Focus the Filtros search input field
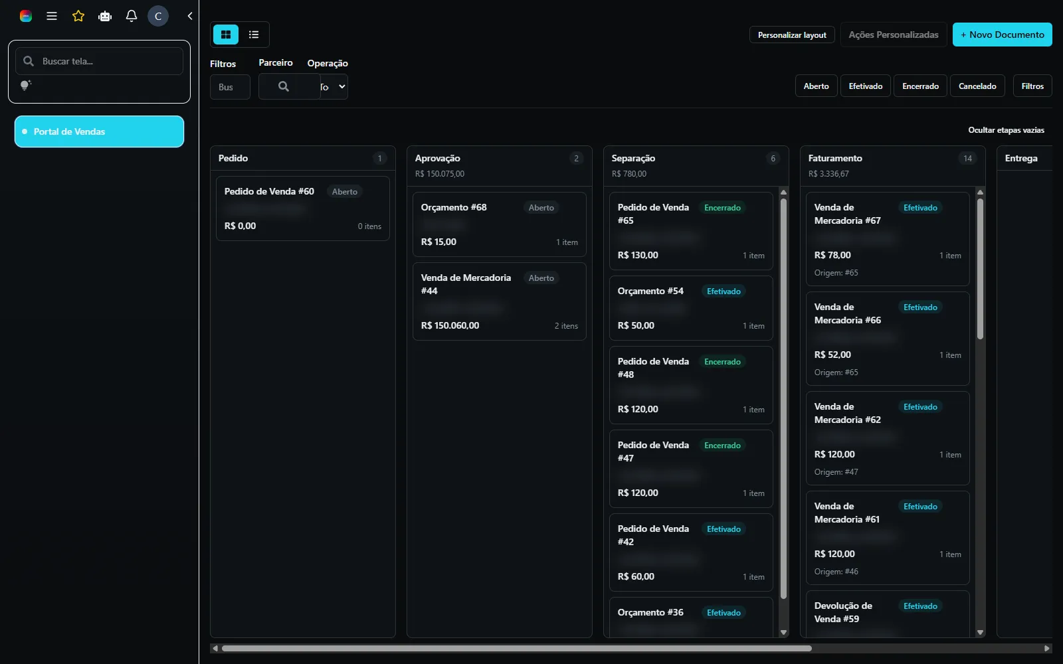 pyautogui.click(x=230, y=87)
